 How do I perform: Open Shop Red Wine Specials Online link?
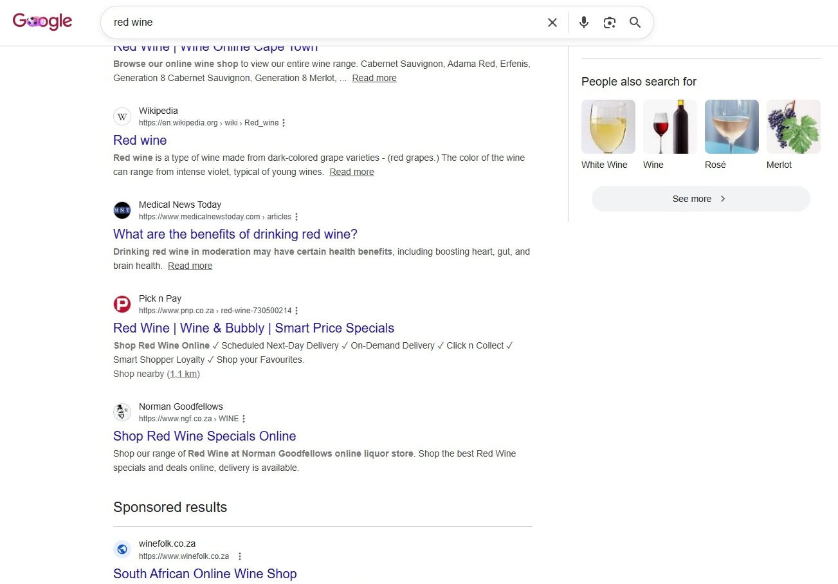tap(205, 436)
